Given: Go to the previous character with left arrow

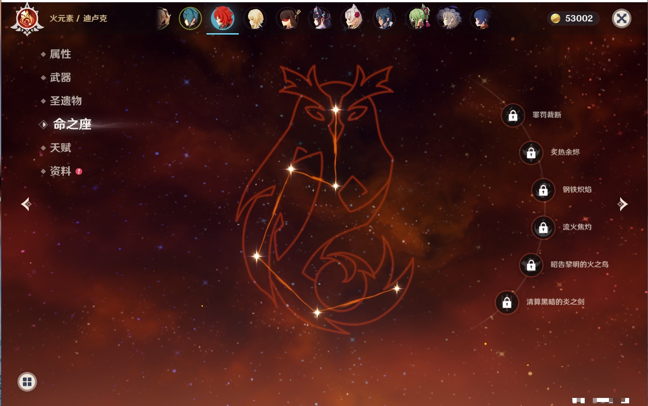Looking at the screenshot, I should (26, 204).
